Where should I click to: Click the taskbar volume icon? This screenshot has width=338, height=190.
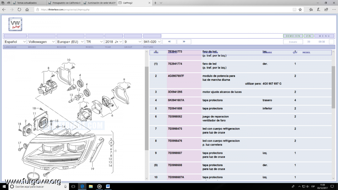pos(308,186)
